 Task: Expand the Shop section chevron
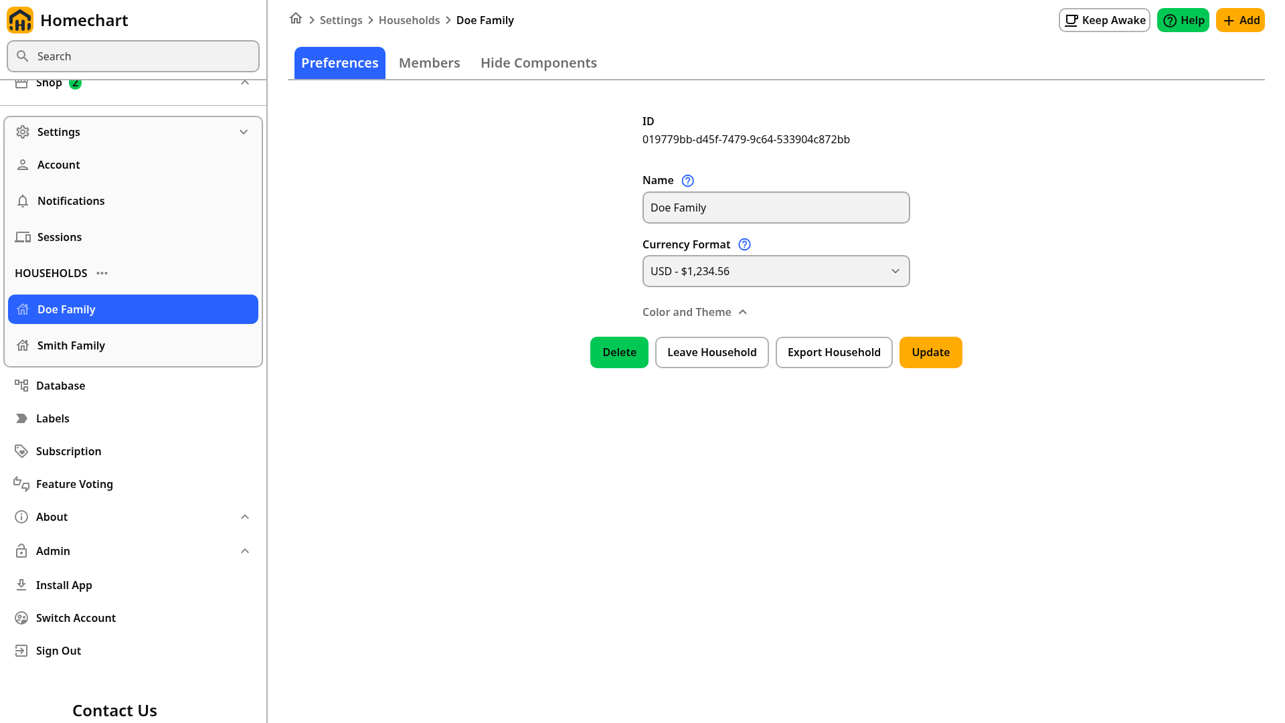245,83
